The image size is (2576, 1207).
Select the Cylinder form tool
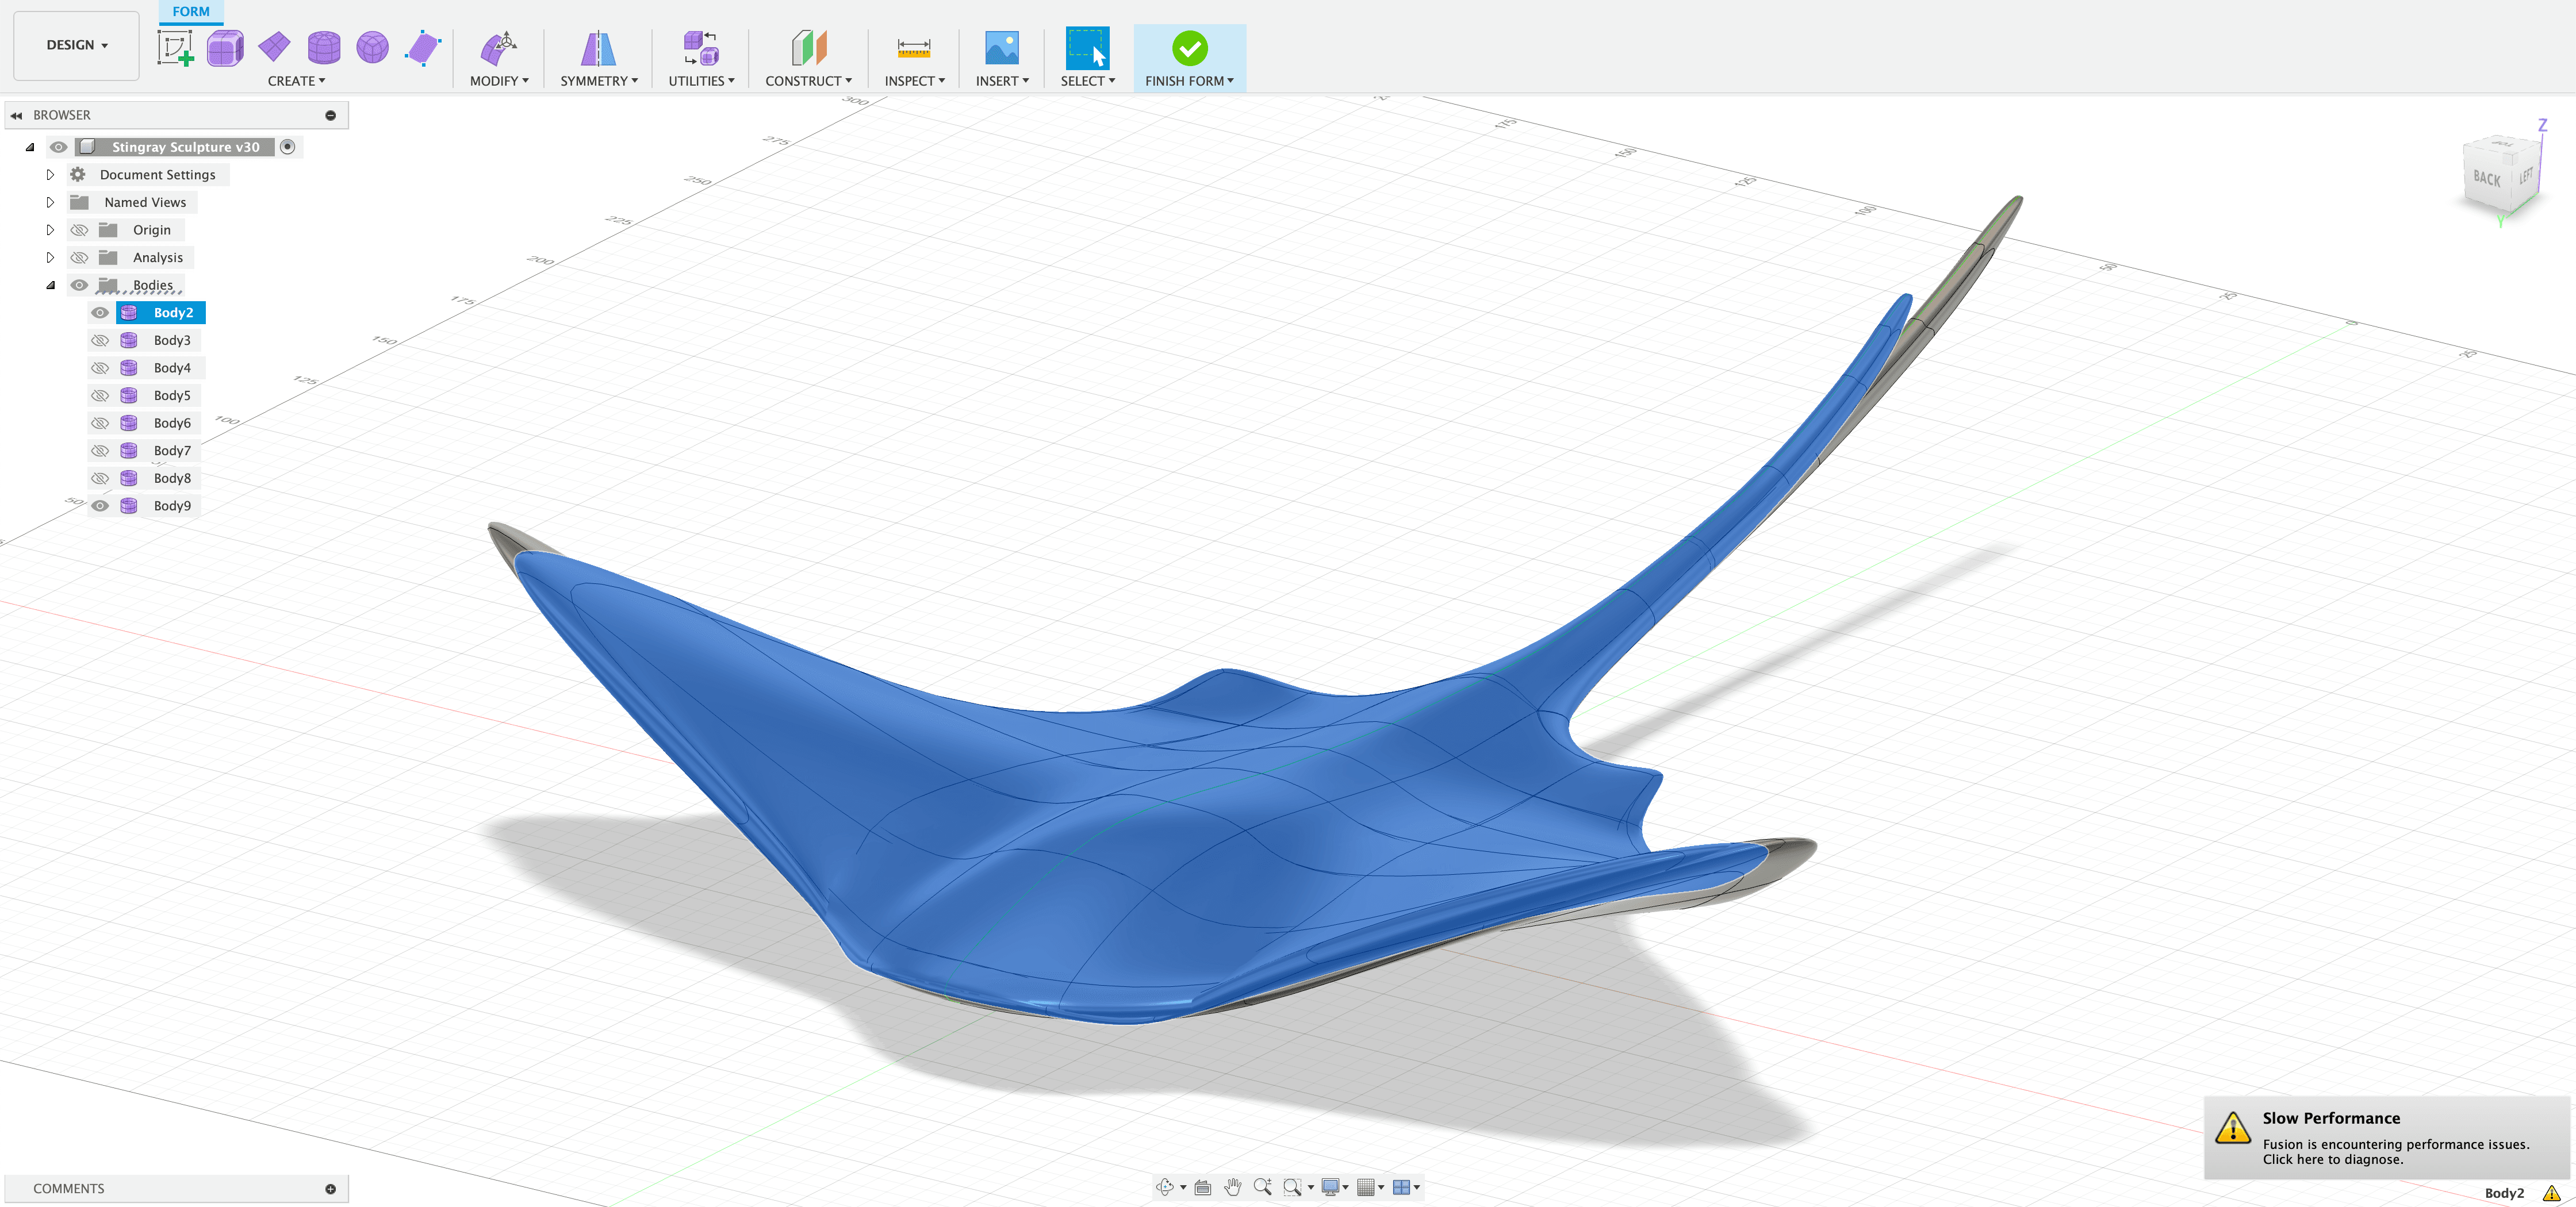(x=324, y=47)
